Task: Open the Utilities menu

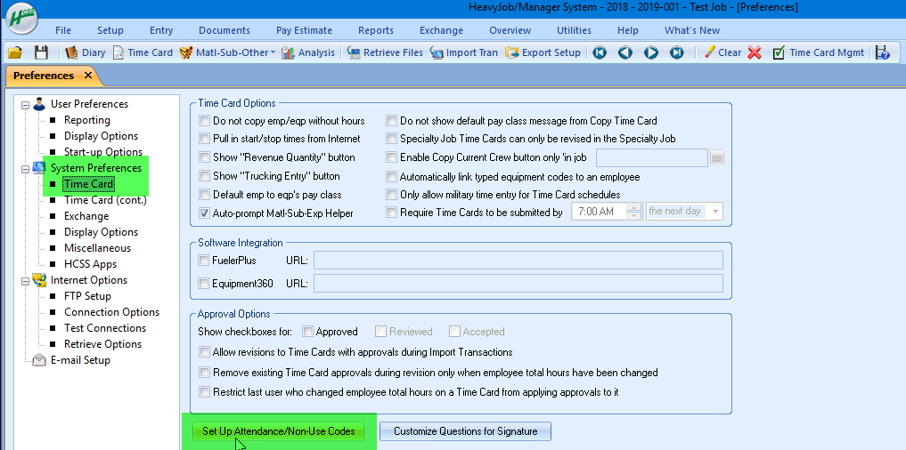Action: pyautogui.click(x=574, y=30)
